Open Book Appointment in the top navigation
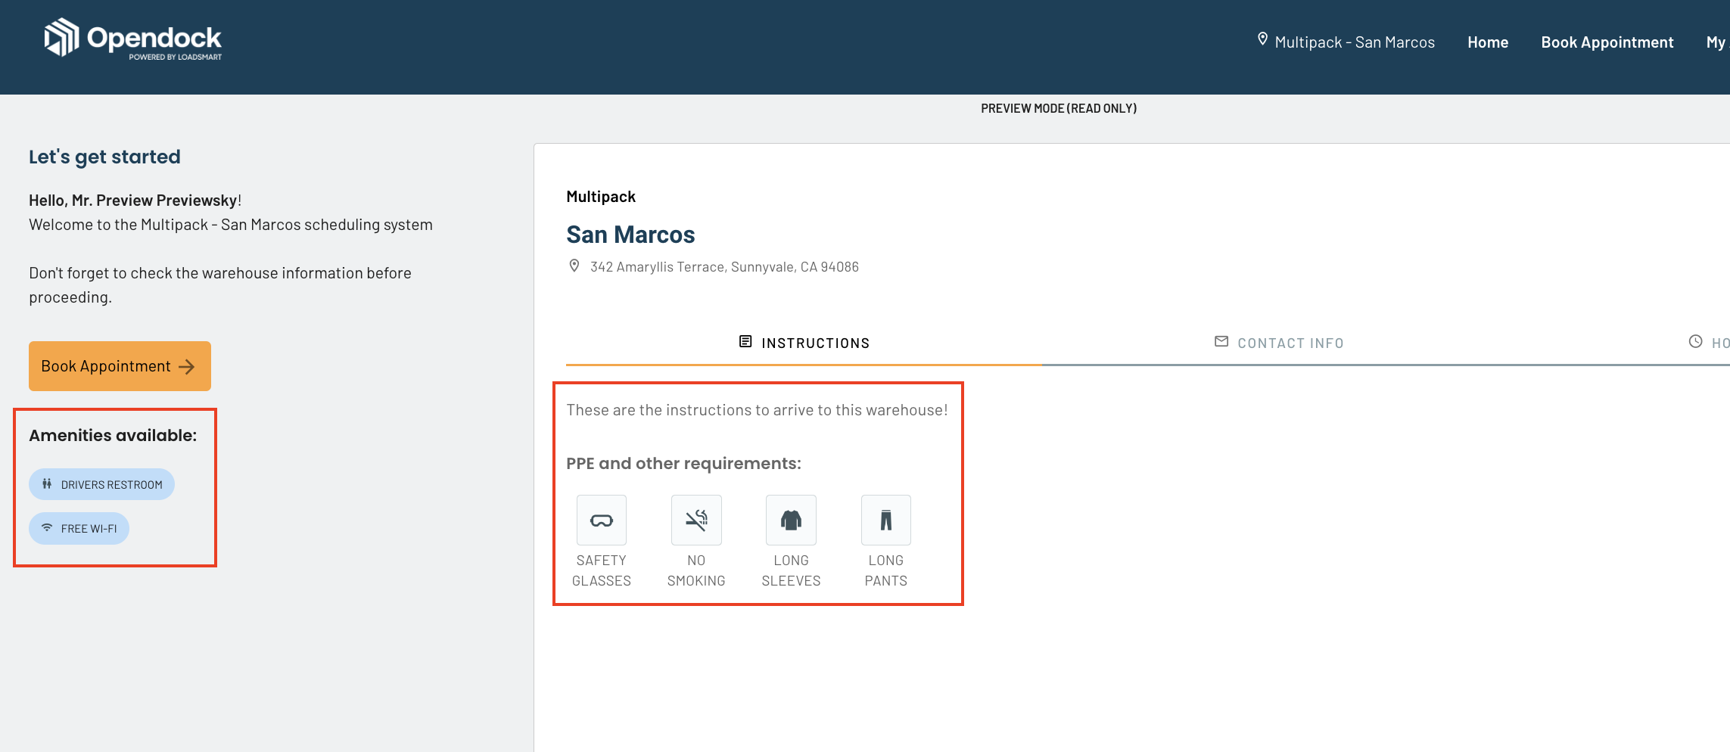This screenshot has width=1730, height=752. (1607, 42)
